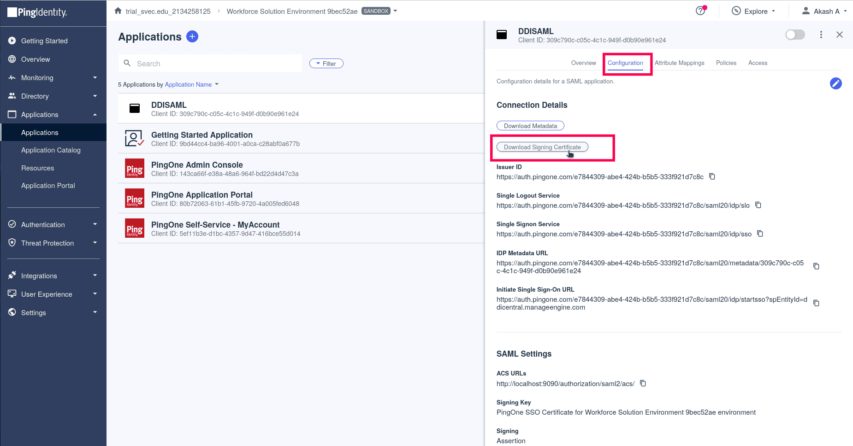The height and width of the screenshot is (446, 853).
Task: Switch to the Access tab
Action: click(758, 63)
